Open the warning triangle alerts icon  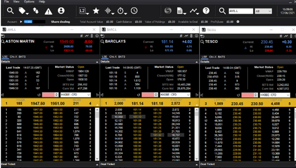point(48,11)
